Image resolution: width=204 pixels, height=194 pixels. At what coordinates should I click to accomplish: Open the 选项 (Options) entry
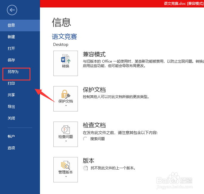point(20,148)
